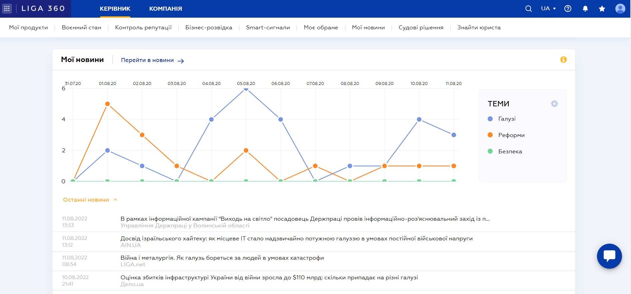
Task: Open Smart-сигнали menu item
Action: coord(268,27)
